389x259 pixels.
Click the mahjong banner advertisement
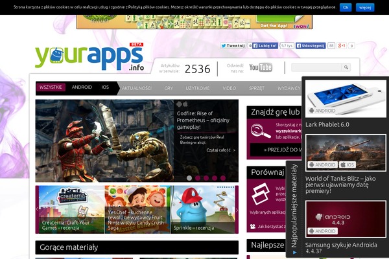(194, 22)
